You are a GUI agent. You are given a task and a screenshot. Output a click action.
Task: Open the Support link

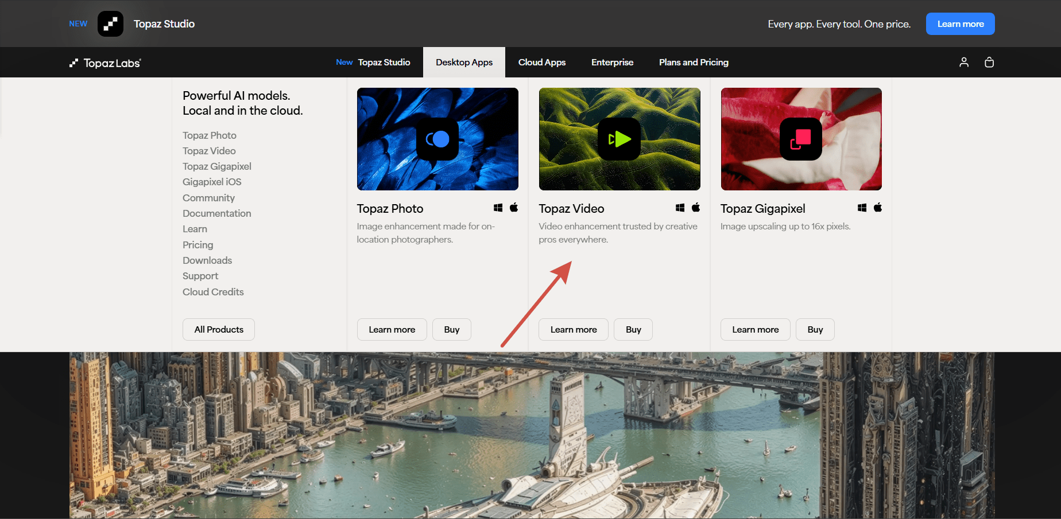point(200,276)
